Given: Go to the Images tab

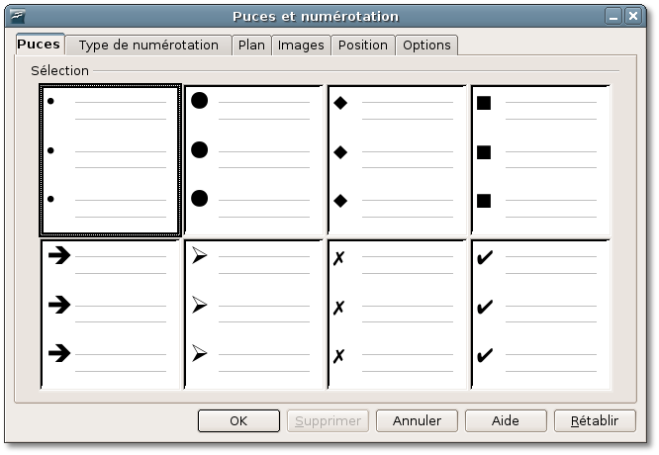Looking at the screenshot, I should tap(301, 45).
